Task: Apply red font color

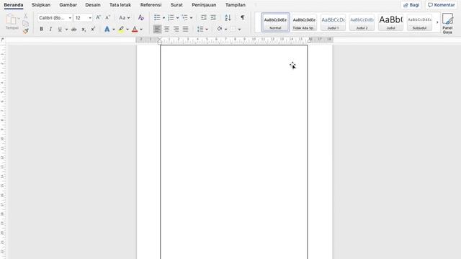Action: (x=135, y=29)
